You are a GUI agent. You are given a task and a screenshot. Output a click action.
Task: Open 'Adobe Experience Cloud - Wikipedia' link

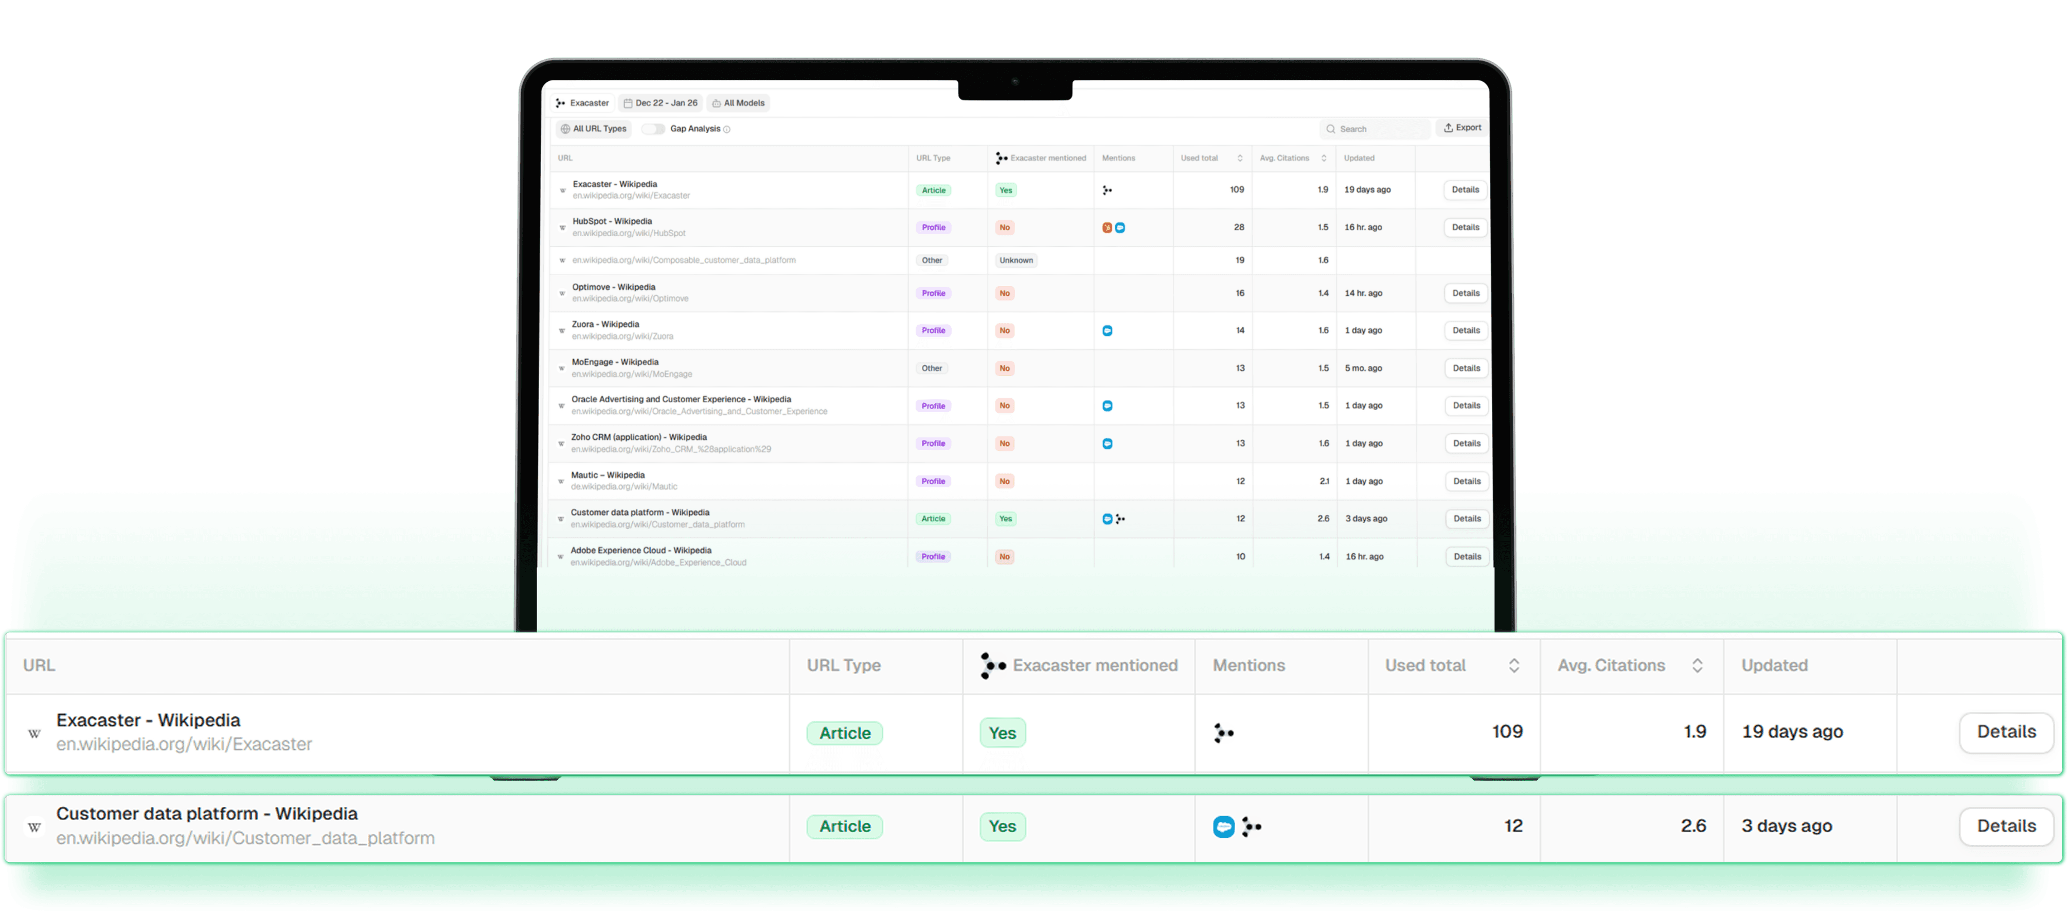(640, 552)
